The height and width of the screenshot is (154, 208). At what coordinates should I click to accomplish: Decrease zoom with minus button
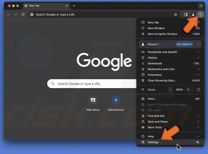point(170,90)
